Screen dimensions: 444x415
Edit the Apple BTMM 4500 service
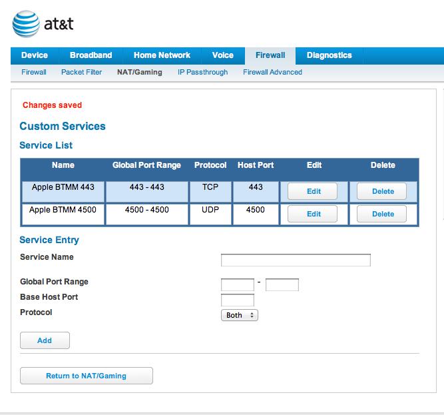pos(313,214)
